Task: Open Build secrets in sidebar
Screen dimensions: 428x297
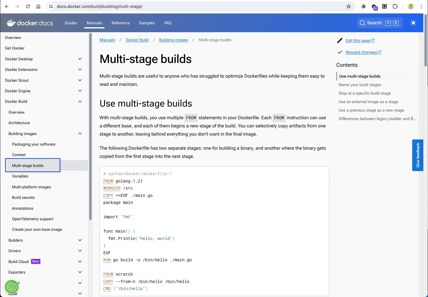Action: 23,197
